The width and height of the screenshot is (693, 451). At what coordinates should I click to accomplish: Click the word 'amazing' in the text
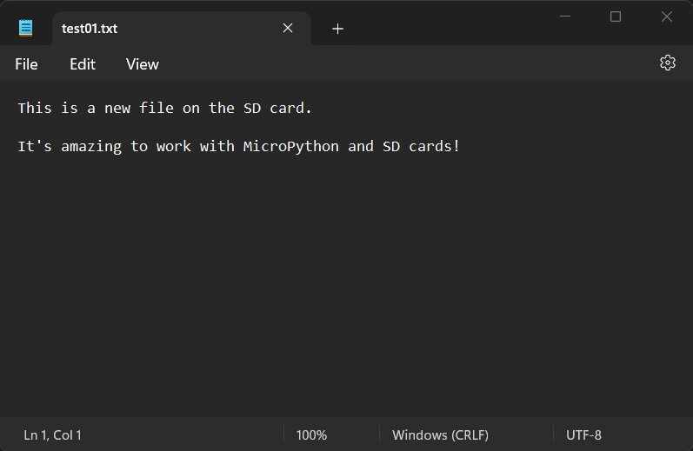coord(91,146)
